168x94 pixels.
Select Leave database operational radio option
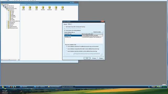[66, 46]
